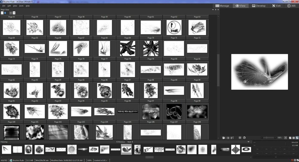Select the bamboo leaves filmstrip thumbnail

pyautogui.click(x=7, y=149)
